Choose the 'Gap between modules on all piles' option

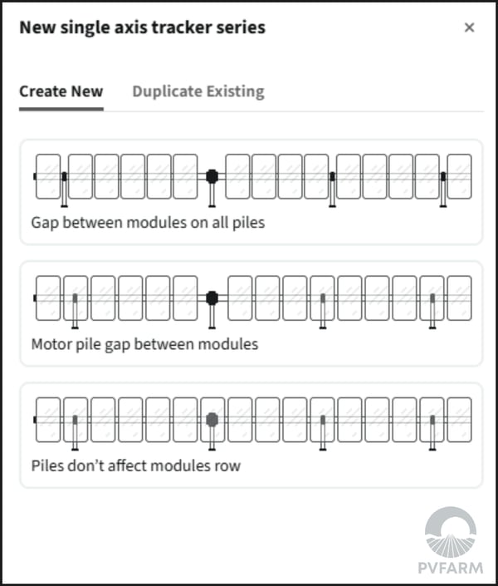coord(251,192)
